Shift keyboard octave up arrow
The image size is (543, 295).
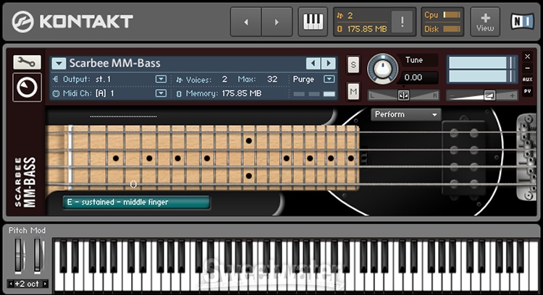tap(45, 284)
